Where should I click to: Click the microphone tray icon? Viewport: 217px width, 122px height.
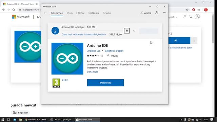click(x=185, y=120)
